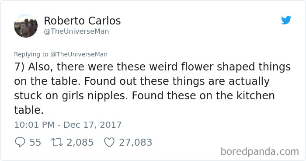Open Roberto Carlos's profile picture
The image size is (306, 161).
click(x=26, y=26)
